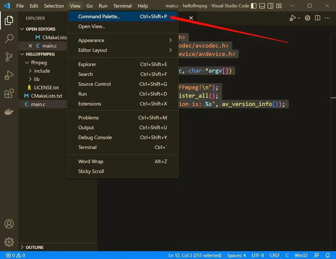Open the Terminal menu in the menu bar
The image size is (336, 259).
click(122, 6)
